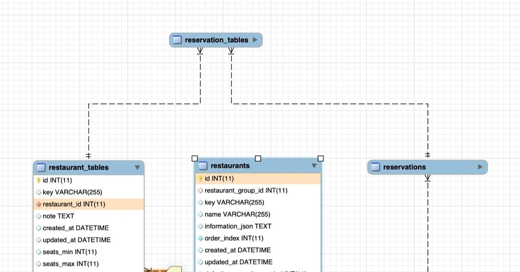This screenshot has width=520, height=272.
Task: Click the restaurants table icon
Action: [203, 166]
